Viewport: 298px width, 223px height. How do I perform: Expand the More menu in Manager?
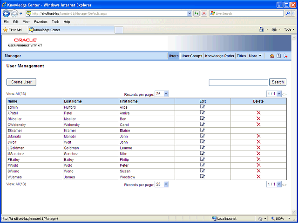(255, 56)
